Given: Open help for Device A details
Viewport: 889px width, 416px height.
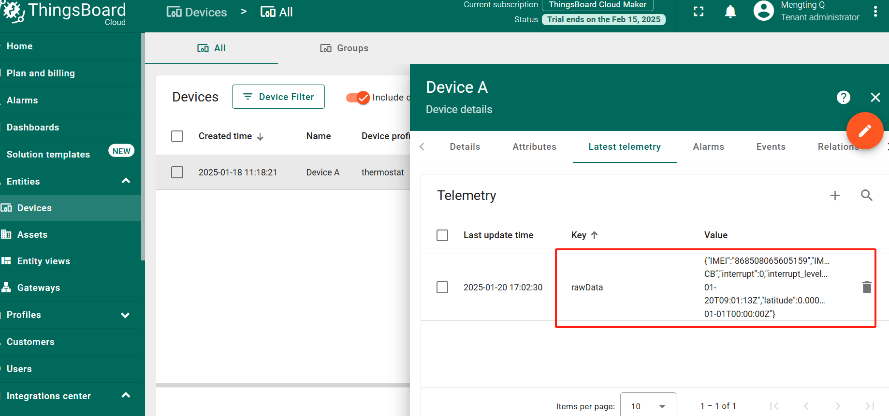Looking at the screenshot, I should pyautogui.click(x=844, y=98).
